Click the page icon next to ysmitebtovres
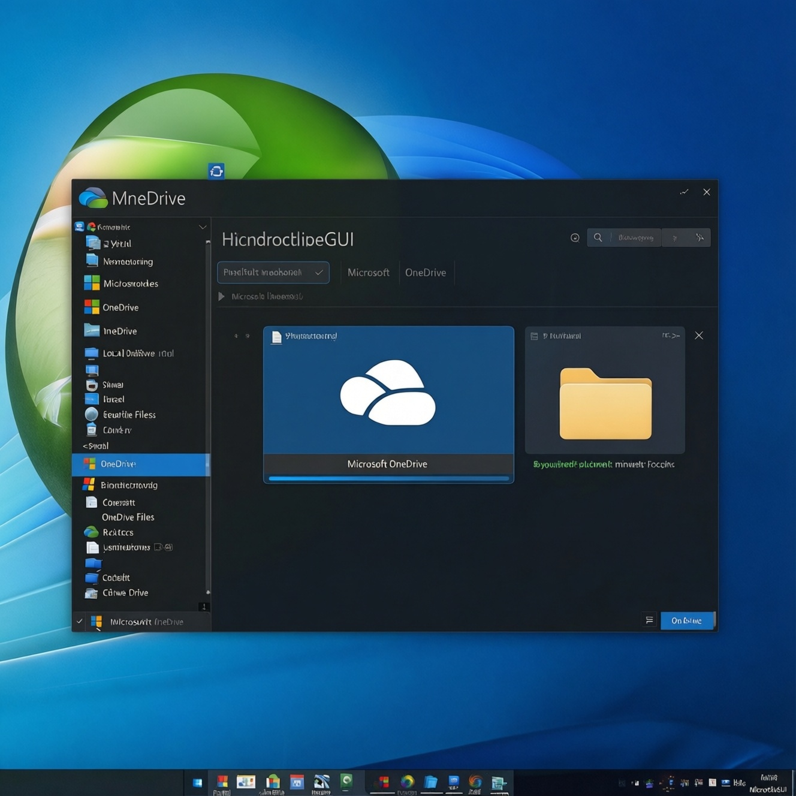Screen dimensions: 796x796 click(x=92, y=547)
